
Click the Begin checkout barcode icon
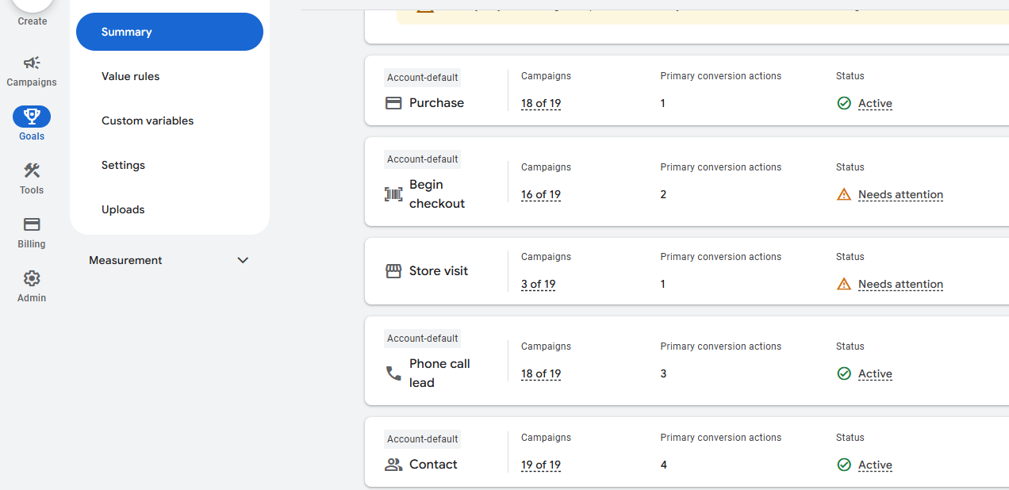coord(393,194)
